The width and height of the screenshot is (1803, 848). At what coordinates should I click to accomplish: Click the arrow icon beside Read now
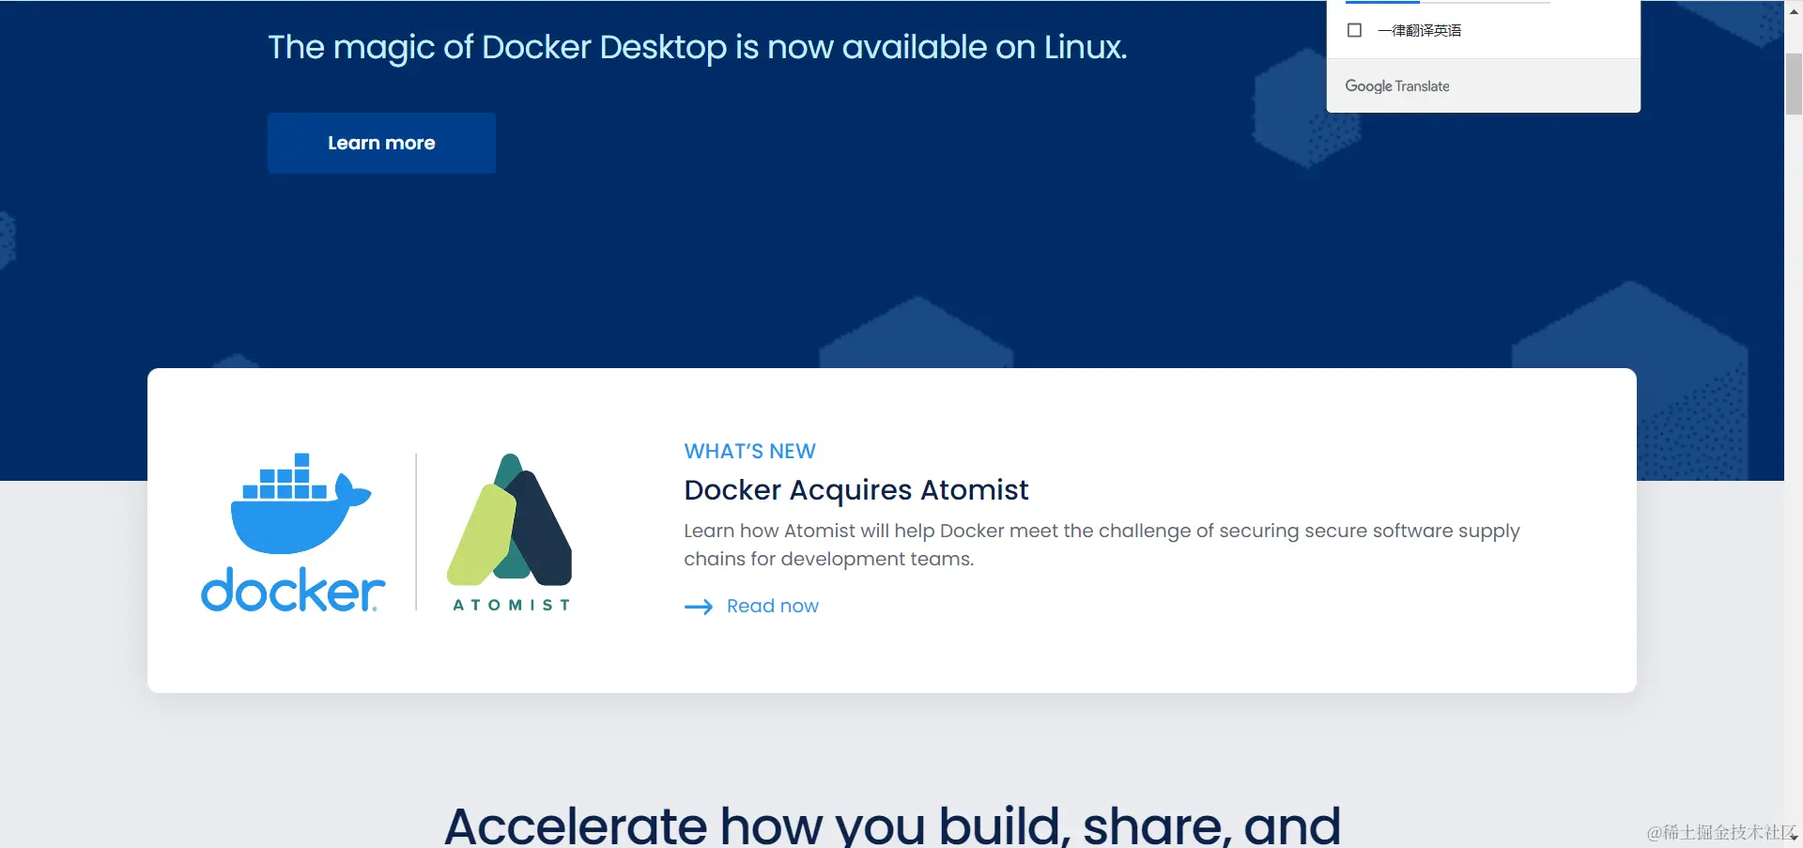(699, 607)
